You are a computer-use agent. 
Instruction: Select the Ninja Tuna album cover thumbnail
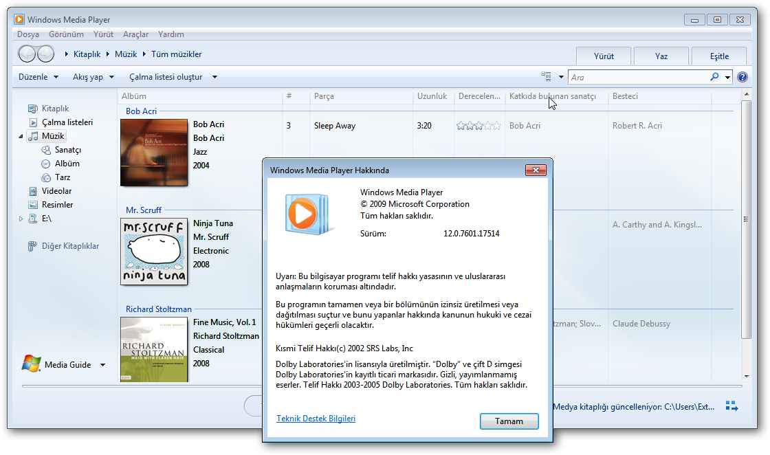tap(154, 252)
